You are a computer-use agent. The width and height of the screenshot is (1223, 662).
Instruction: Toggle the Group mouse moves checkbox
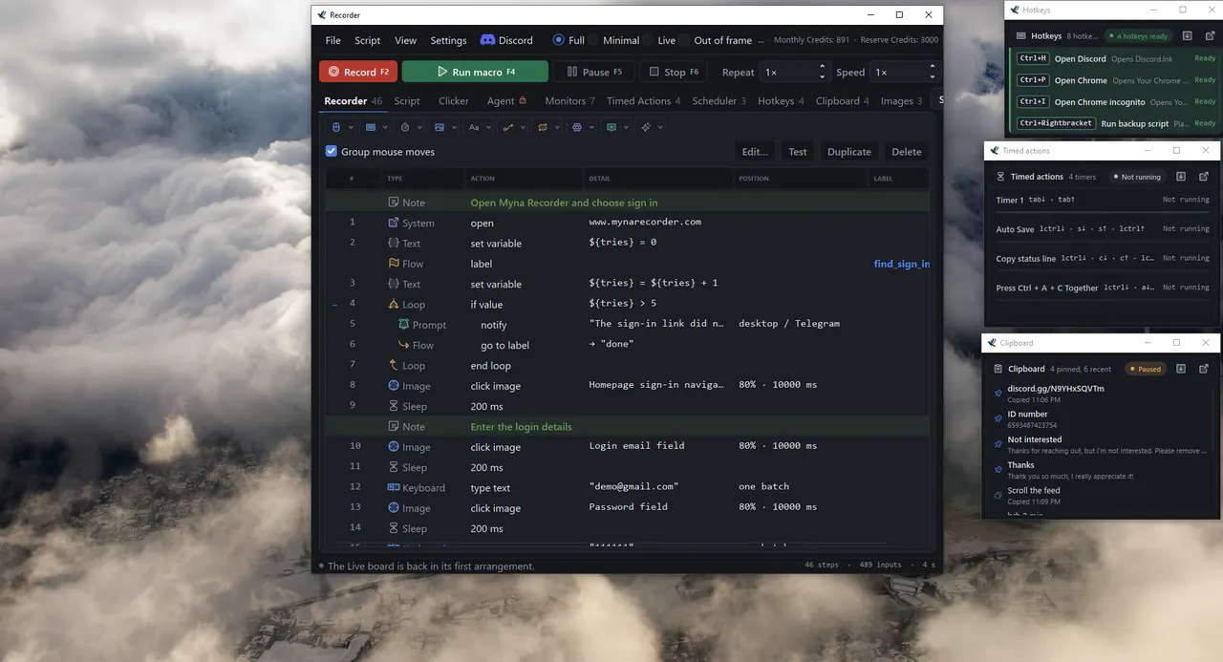pos(332,151)
